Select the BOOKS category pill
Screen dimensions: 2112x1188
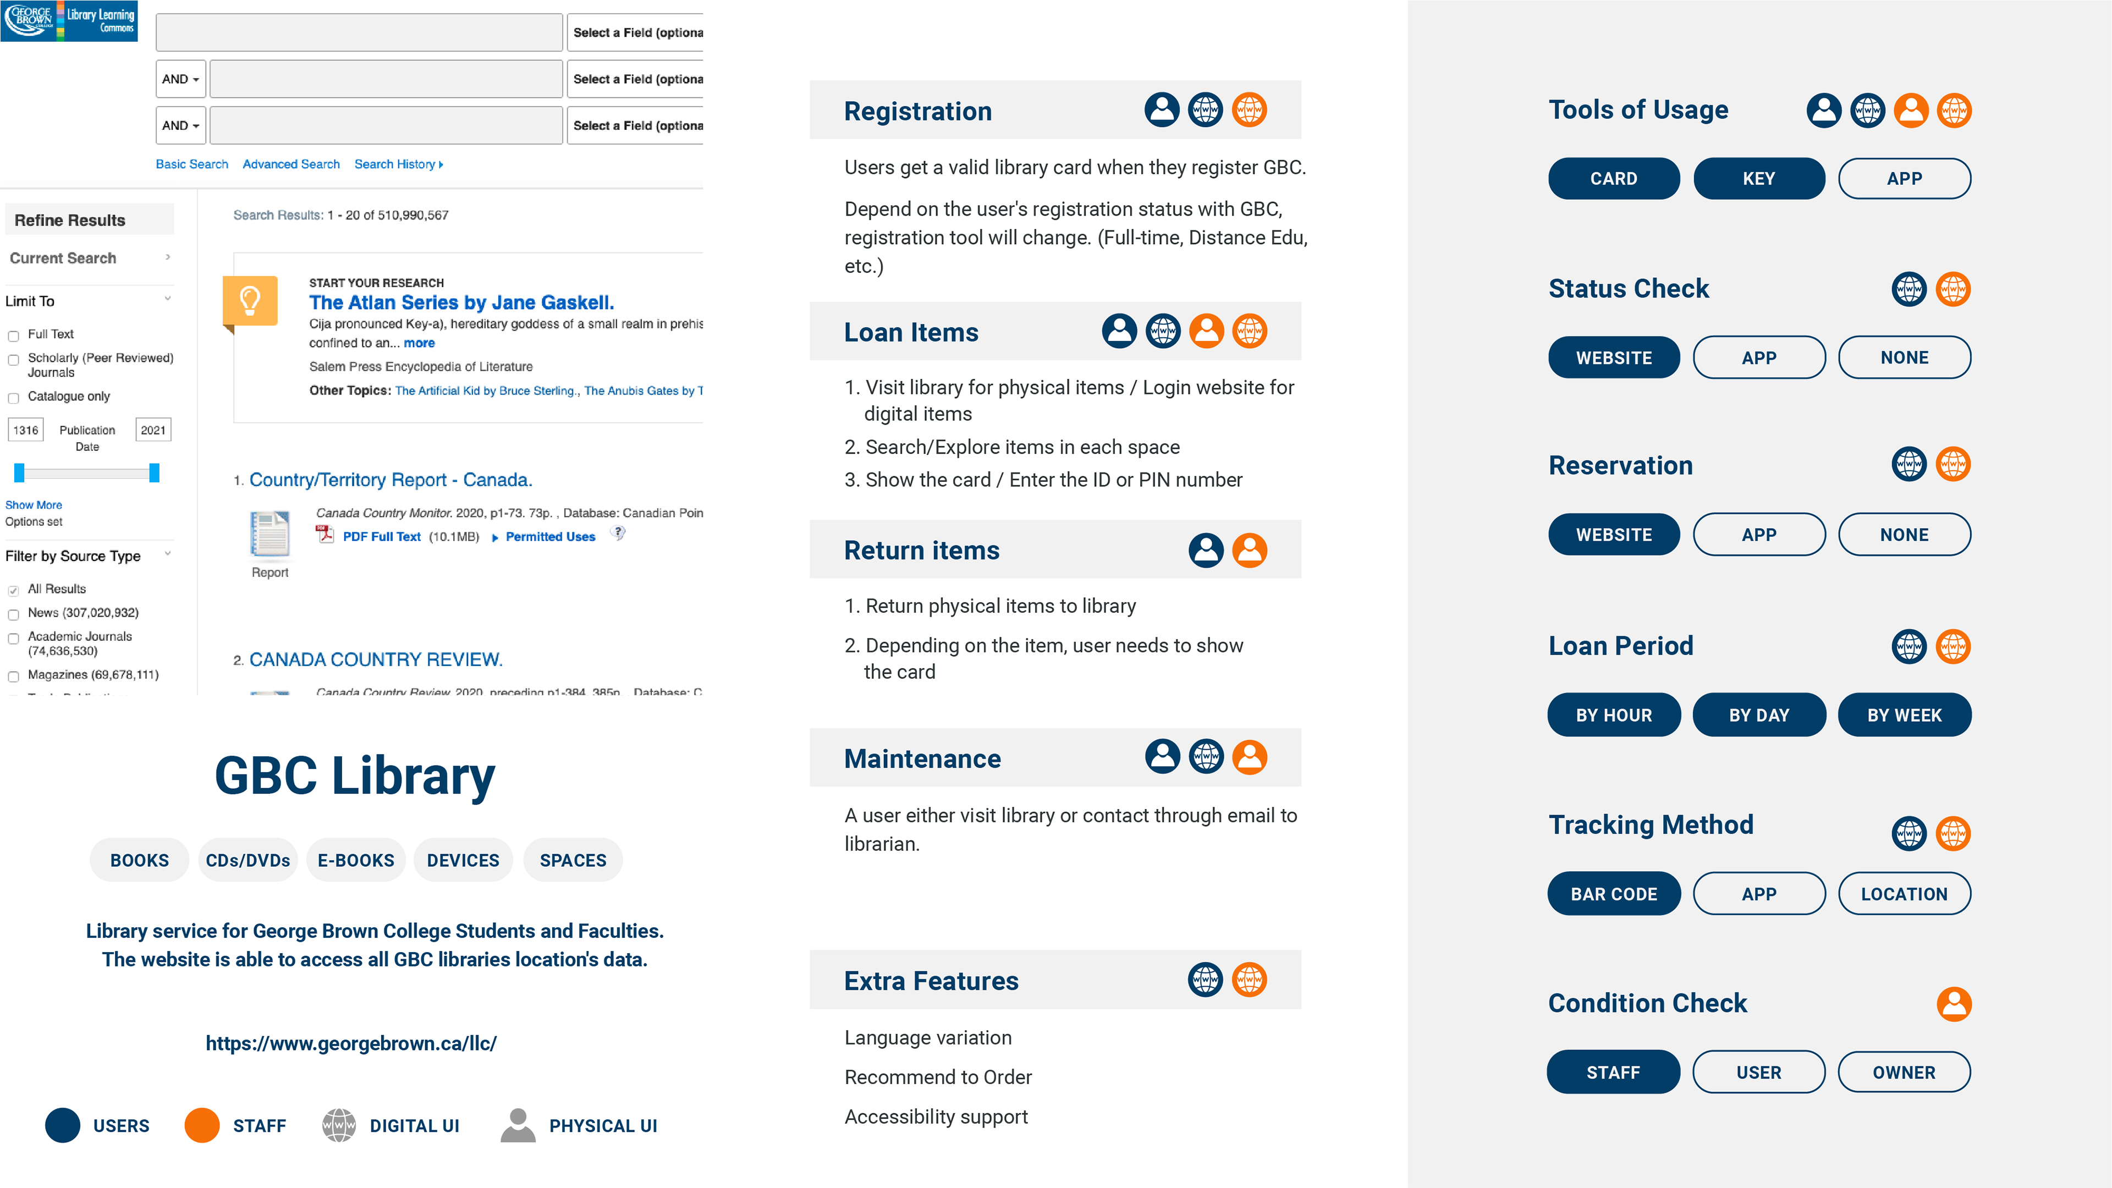[x=139, y=860]
